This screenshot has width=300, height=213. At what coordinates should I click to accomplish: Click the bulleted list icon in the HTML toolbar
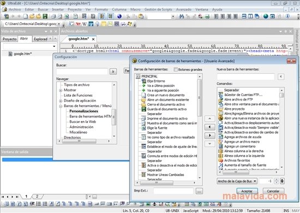tap(39, 204)
